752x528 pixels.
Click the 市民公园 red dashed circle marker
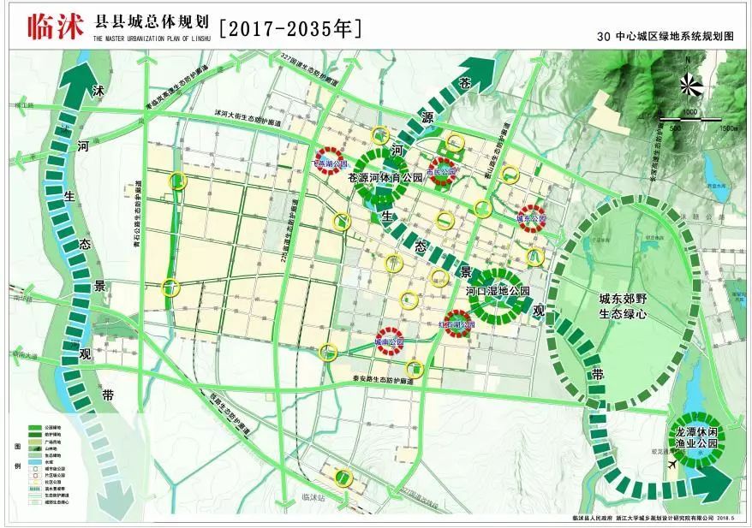click(442, 171)
